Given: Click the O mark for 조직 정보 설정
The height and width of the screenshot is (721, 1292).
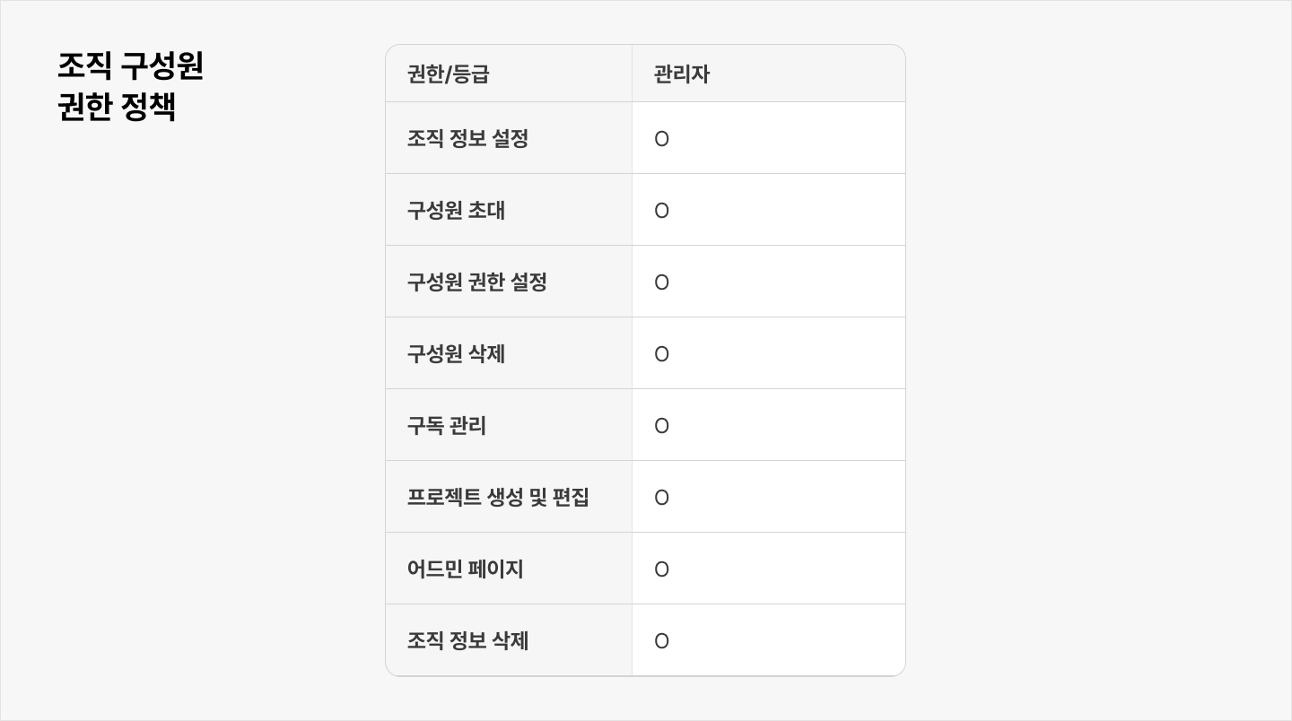Looking at the screenshot, I should [661, 139].
